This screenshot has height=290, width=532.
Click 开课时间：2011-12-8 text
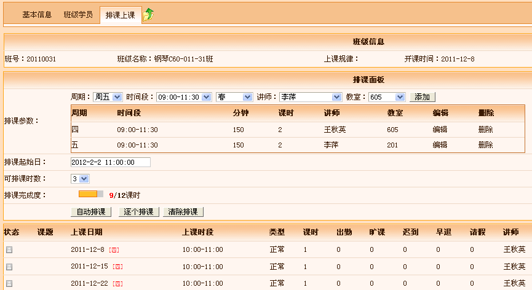point(439,59)
